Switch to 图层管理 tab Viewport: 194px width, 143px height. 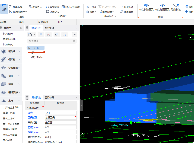point(49,98)
